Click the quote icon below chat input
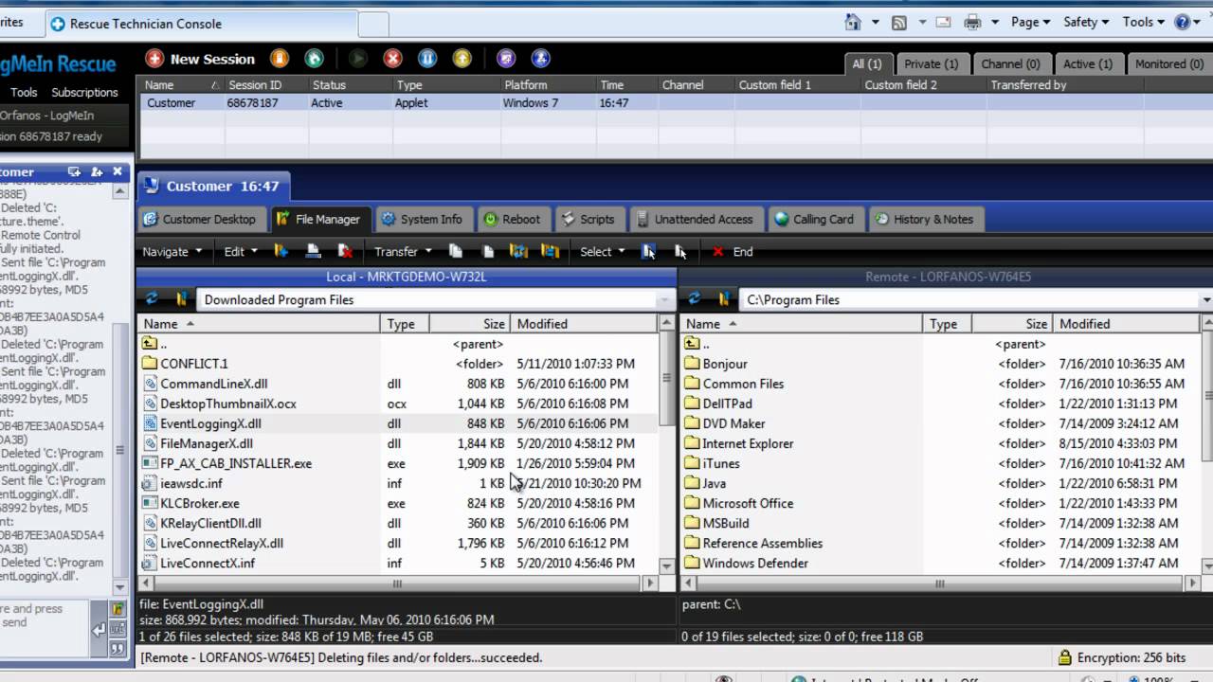Viewport: 1213px width, 682px height. 118,649
